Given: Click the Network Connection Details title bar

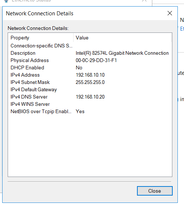Looking at the screenshot, I should 84,14.
